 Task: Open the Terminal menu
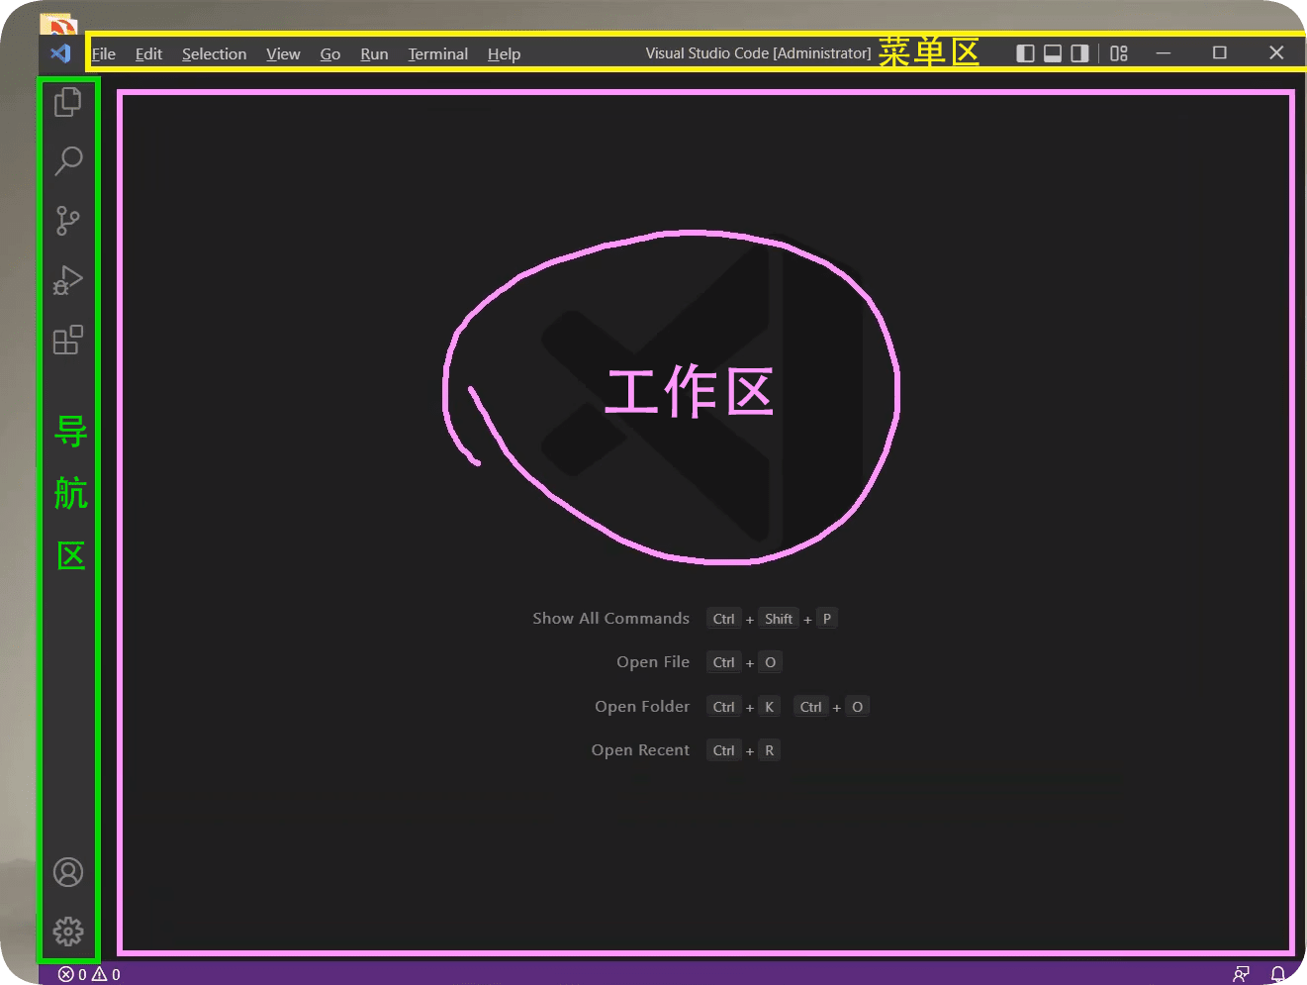tap(437, 53)
